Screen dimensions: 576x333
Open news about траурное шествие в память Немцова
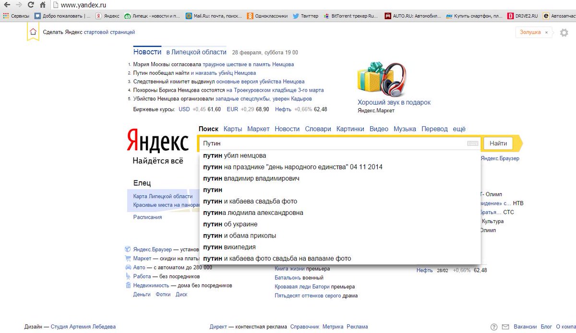(248, 64)
